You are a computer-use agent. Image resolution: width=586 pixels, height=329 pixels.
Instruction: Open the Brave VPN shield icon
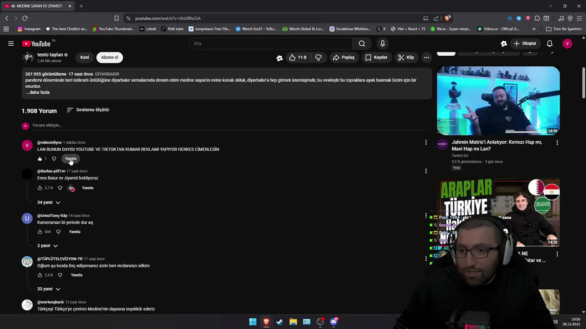coord(570,18)
